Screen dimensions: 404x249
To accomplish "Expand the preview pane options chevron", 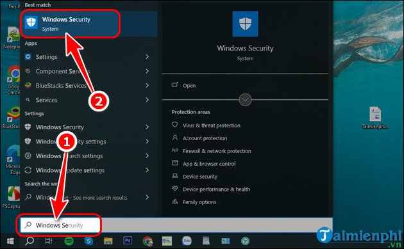I will [245, 100].
